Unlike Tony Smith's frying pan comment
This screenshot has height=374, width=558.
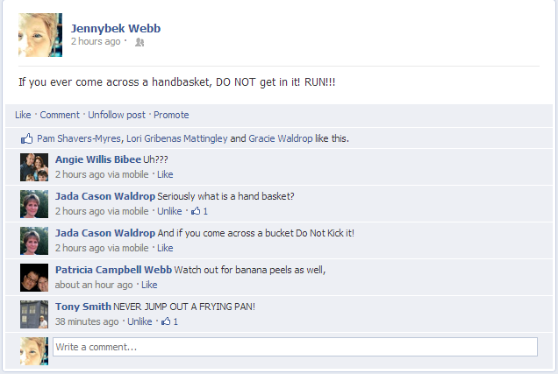pos(139,321)
